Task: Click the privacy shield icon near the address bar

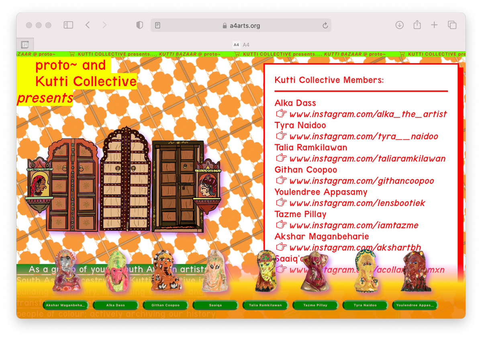Action: 139,25
